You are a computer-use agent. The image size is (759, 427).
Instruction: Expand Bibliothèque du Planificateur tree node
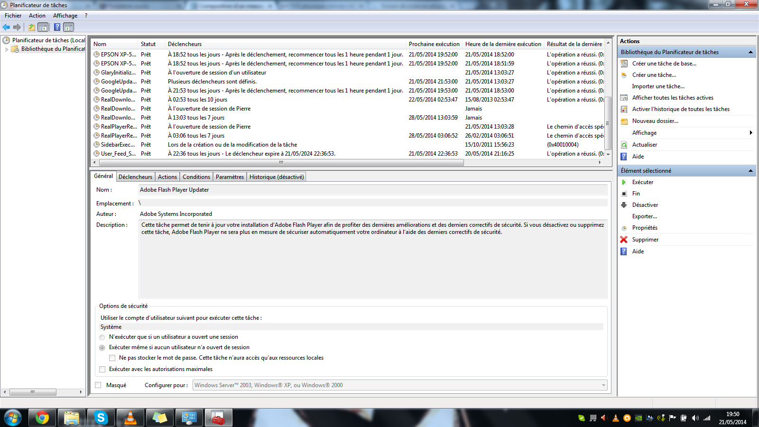[x=7, y=49]
